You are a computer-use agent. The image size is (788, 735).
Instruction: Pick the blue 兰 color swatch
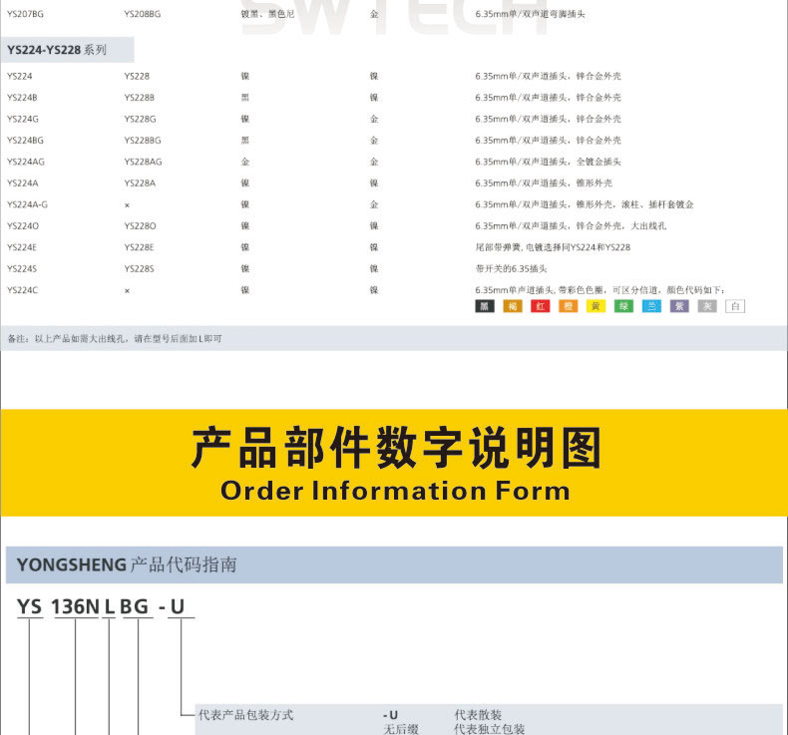[651, 306]
